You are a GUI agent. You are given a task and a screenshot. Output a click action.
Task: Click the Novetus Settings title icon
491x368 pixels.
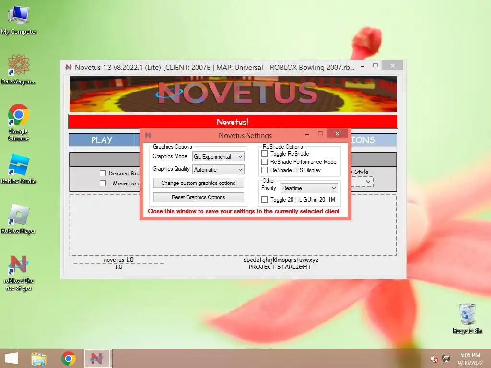(148, 135)
